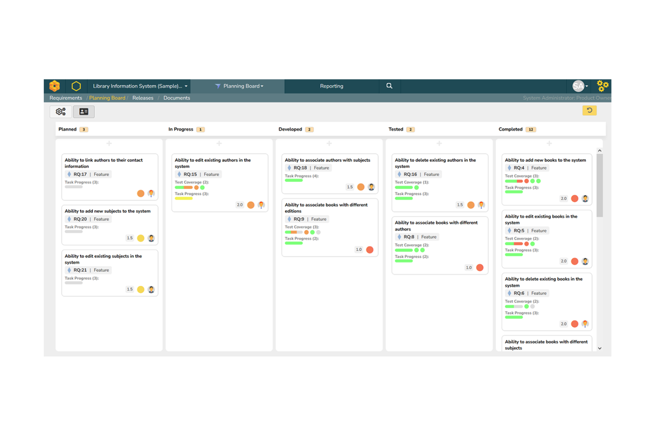Open the Documents section in breadcrumb
The height and width of the screenshot is (436, 655).
tap(177, 98)
